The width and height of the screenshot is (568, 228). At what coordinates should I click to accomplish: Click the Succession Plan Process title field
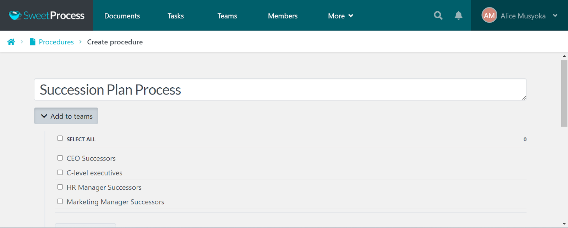coord(280,89)
